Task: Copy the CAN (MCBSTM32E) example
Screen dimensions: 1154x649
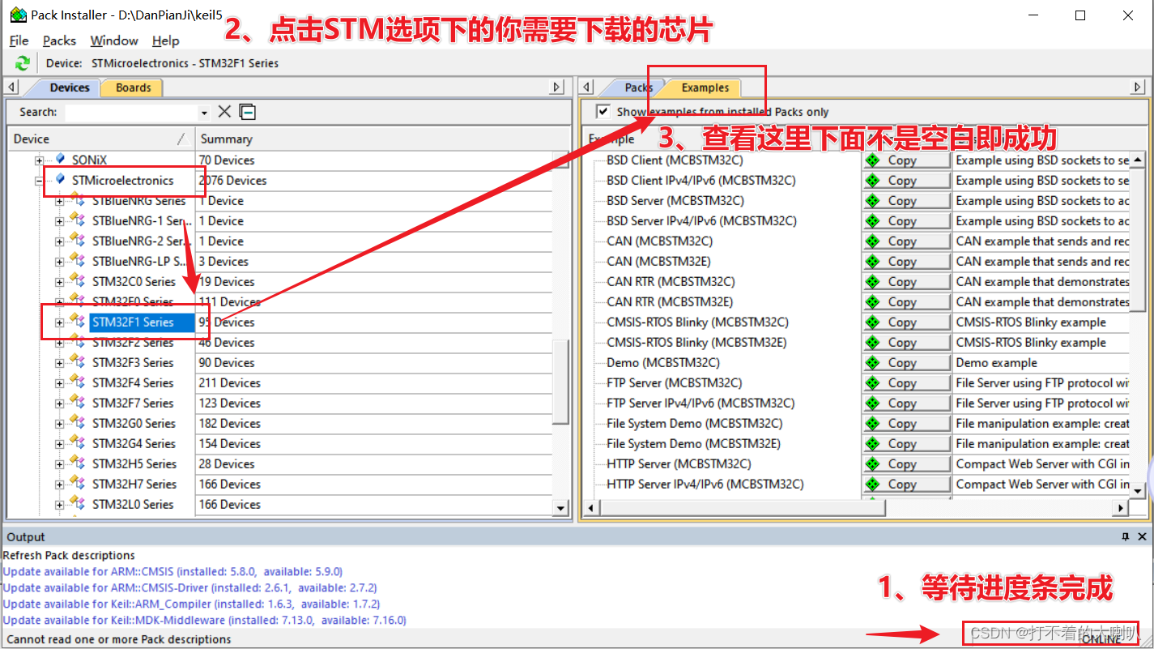Action: (906, 262)
